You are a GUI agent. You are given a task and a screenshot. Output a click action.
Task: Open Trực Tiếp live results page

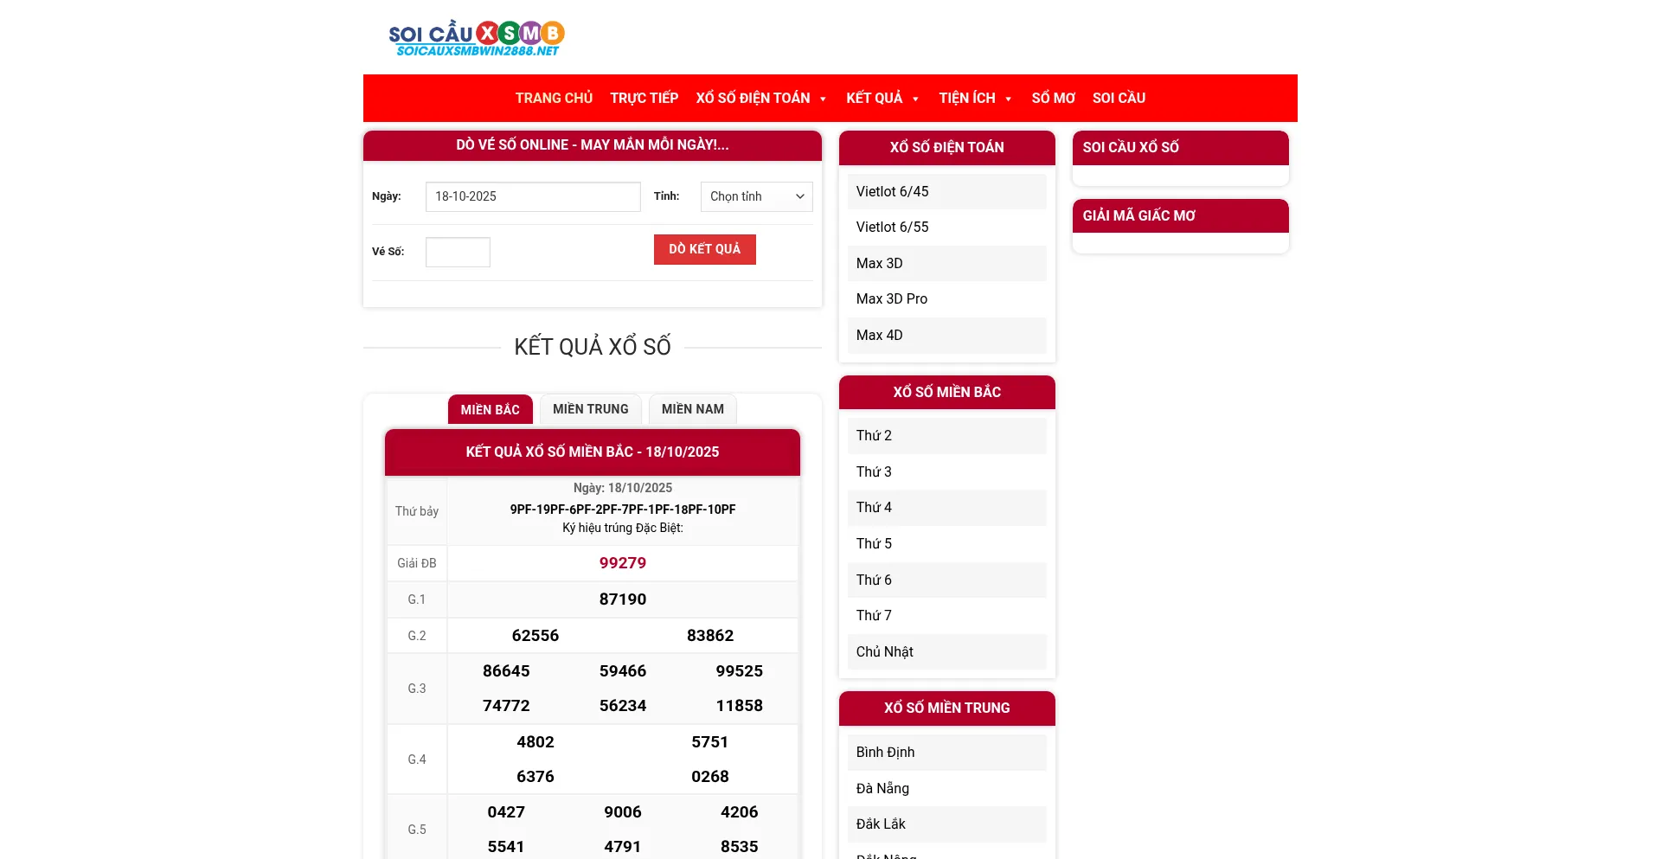click(644, 99)
